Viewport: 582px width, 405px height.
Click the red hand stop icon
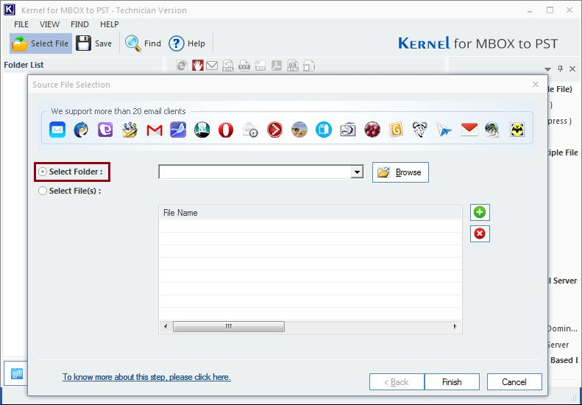pos(197,66)
